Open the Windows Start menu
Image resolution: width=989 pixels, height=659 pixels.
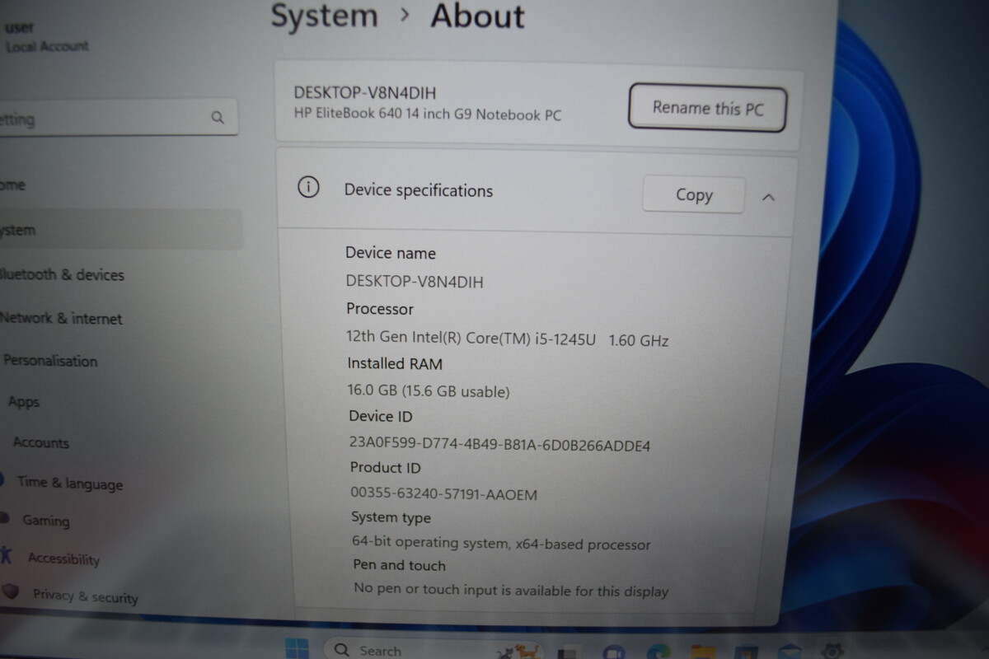[296, 649]
